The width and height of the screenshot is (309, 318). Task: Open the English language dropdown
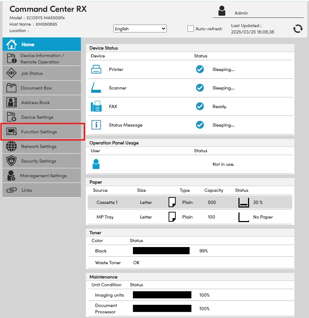pyautogui.click(x=140, y=29)
